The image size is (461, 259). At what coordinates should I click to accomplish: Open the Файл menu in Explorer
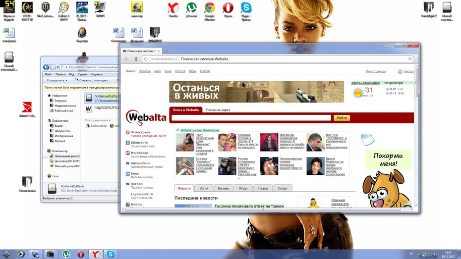pyautogui.click(x=48, y=74)
